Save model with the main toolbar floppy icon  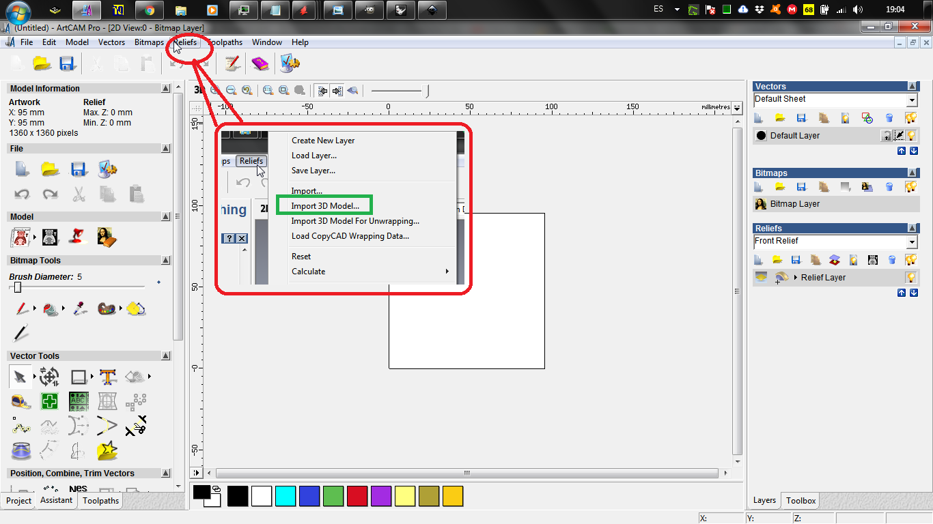66,63
